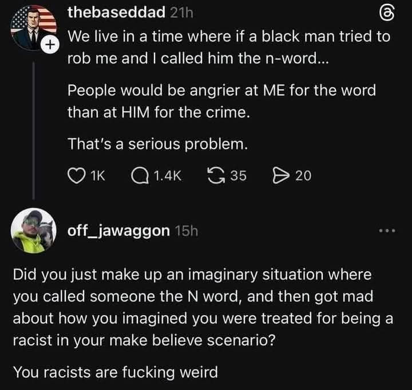Image resolution: width=412 pixels, height=390 pixels.
Task: Repost using the circular arrows icon
Action: [216, 175]
